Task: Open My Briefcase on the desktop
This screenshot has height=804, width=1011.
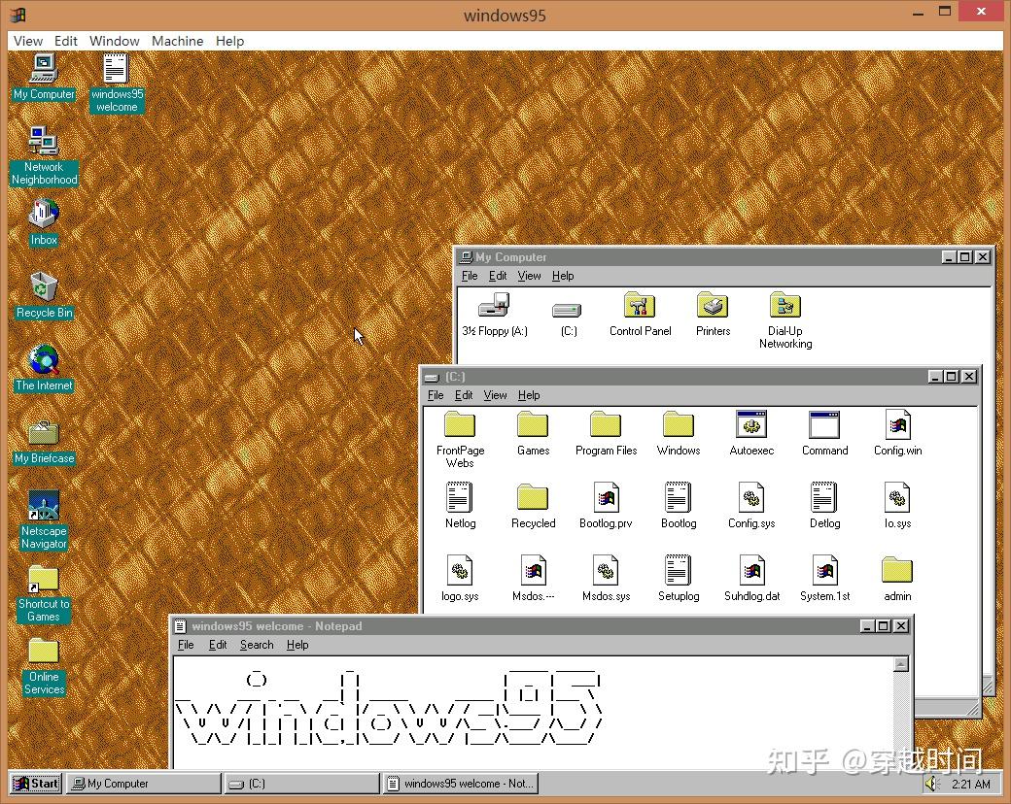Action: click(43, 434)
